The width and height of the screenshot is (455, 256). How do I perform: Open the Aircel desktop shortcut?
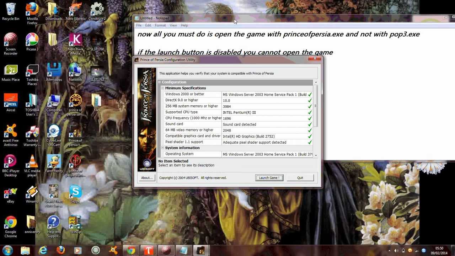click(11, 103)
